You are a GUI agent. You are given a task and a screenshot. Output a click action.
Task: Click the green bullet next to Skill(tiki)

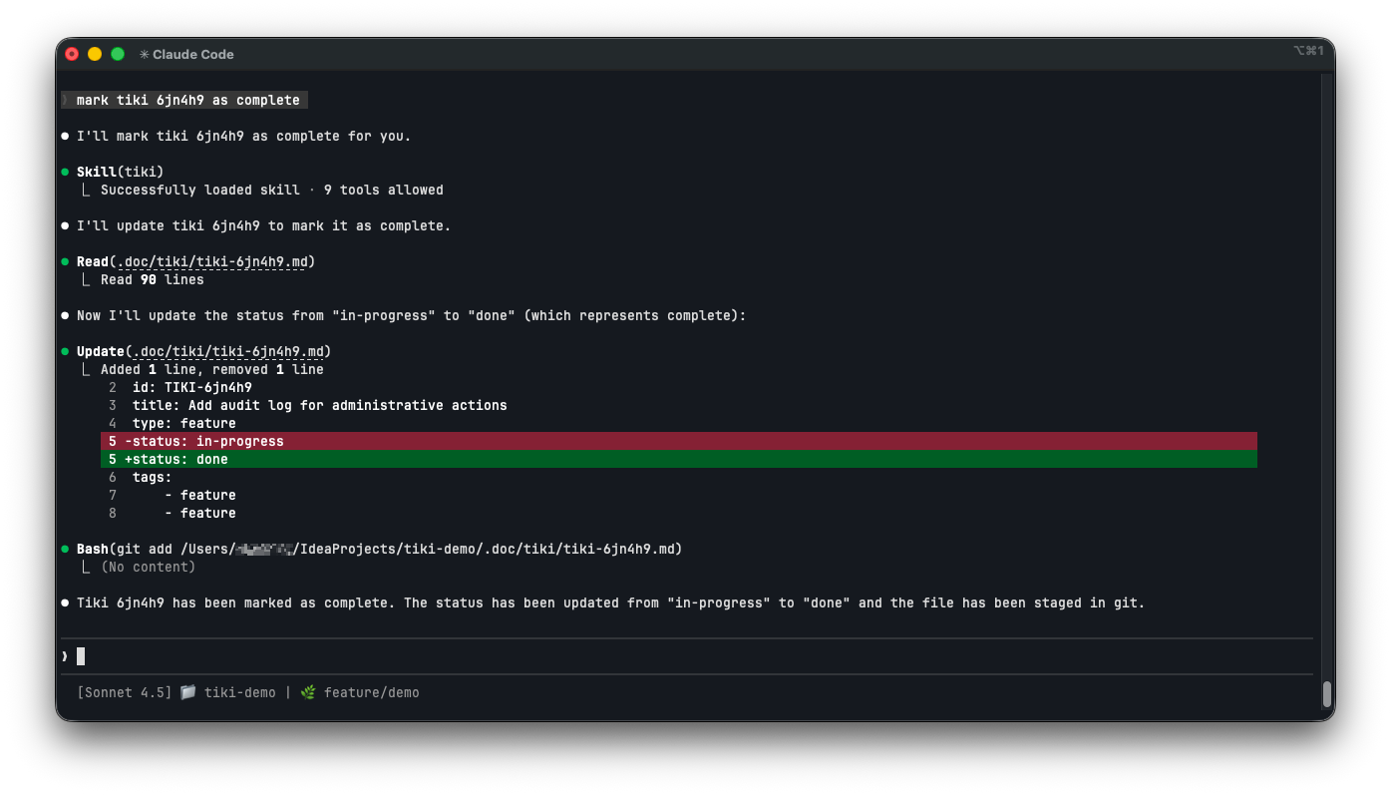(x=65, y=172)
